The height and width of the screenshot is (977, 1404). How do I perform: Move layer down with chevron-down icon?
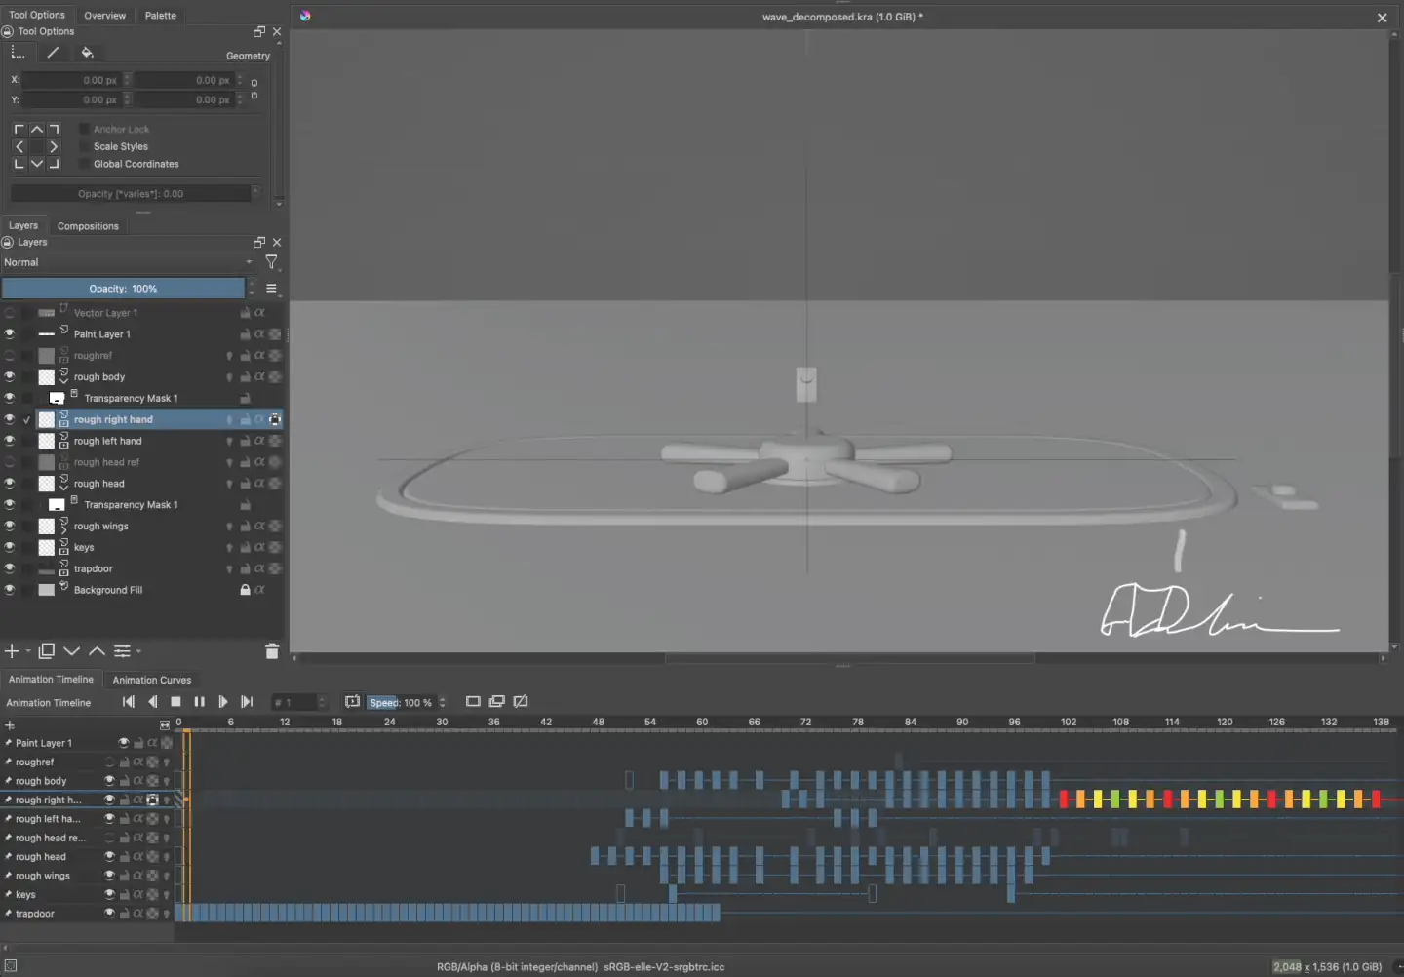[x=71, y=651]
